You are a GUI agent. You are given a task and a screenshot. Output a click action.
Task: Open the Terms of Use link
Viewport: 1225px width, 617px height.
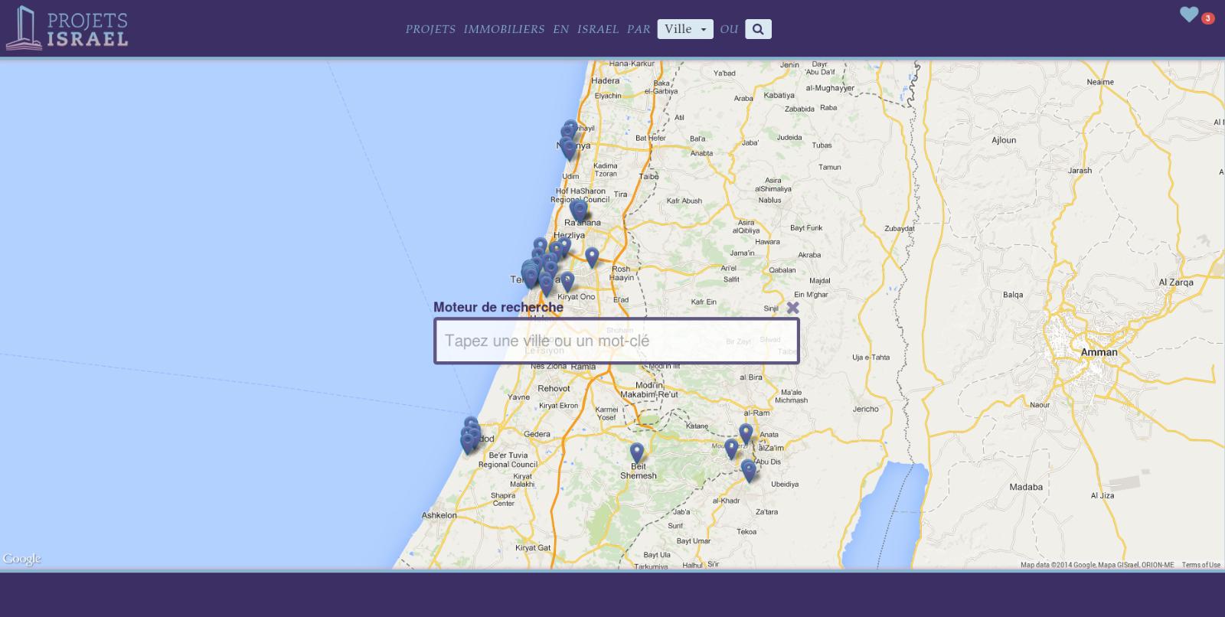(1200, 565)
